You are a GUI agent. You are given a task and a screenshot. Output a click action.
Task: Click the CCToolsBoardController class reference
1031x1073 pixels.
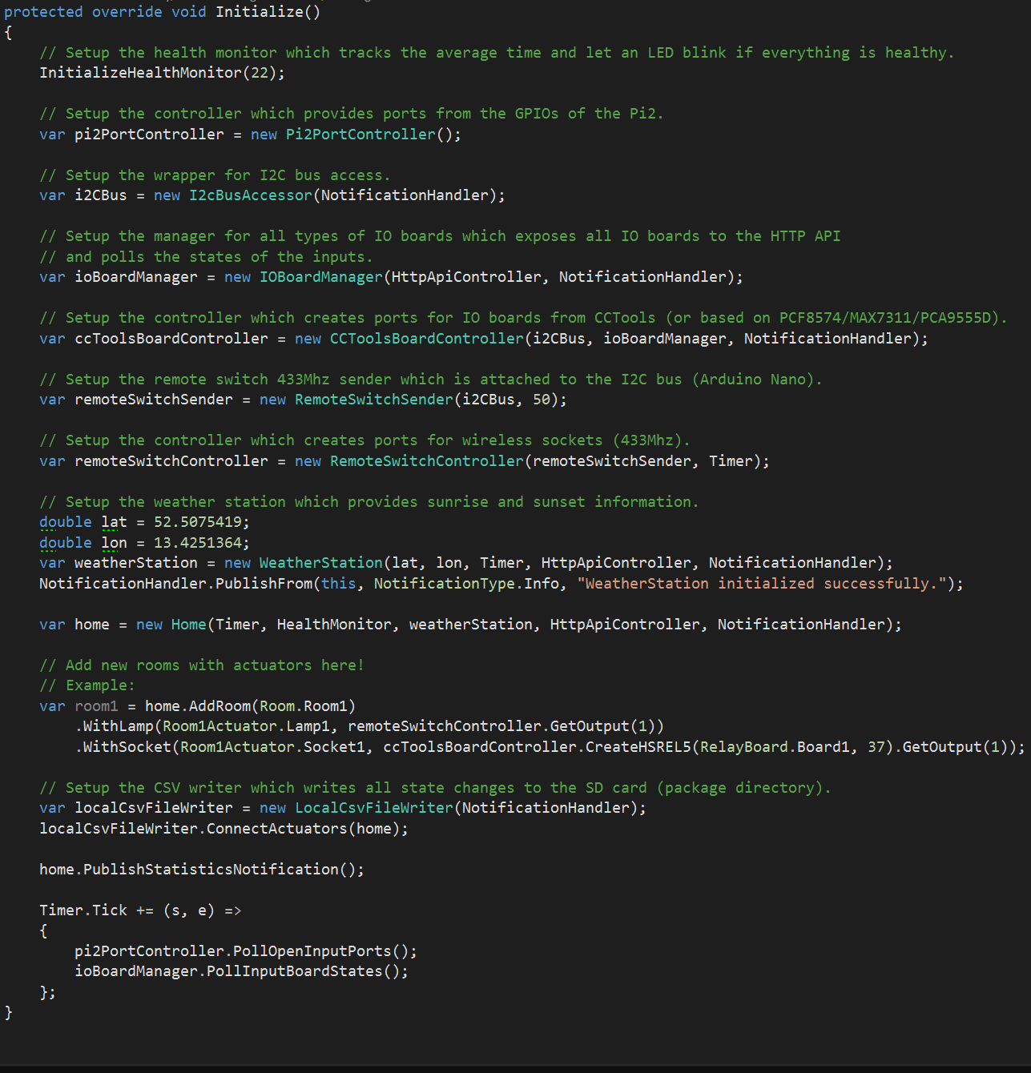(x=425, y=338)
